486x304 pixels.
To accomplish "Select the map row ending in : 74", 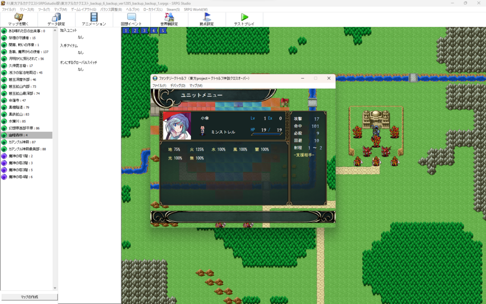I will [x=26, y=93].
